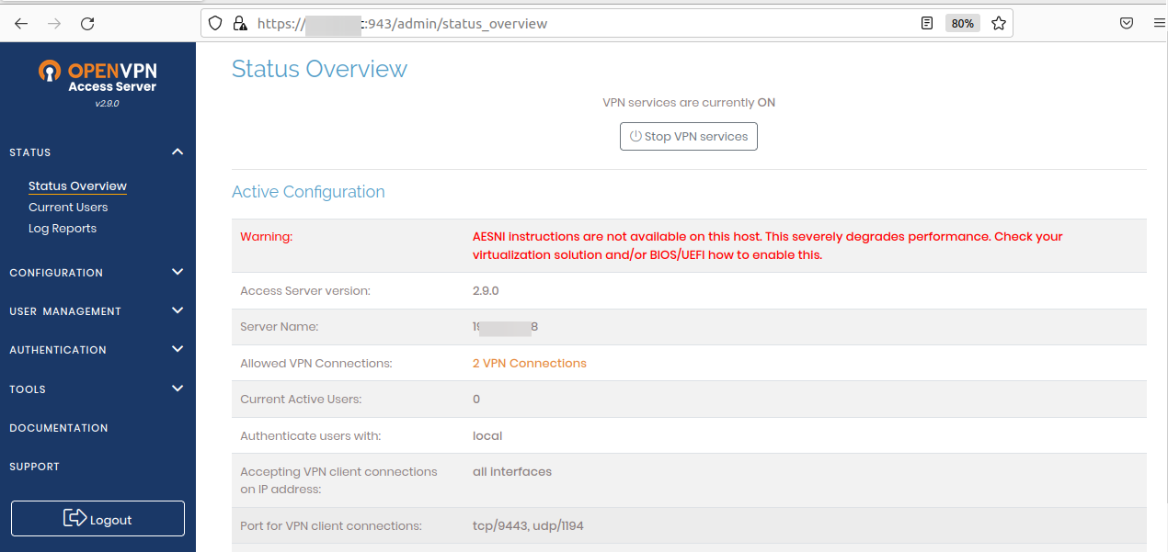Click the 'Warning:' label
Image resolution: width=1168 pixels, height=552 pixels.
coord(266,236)
